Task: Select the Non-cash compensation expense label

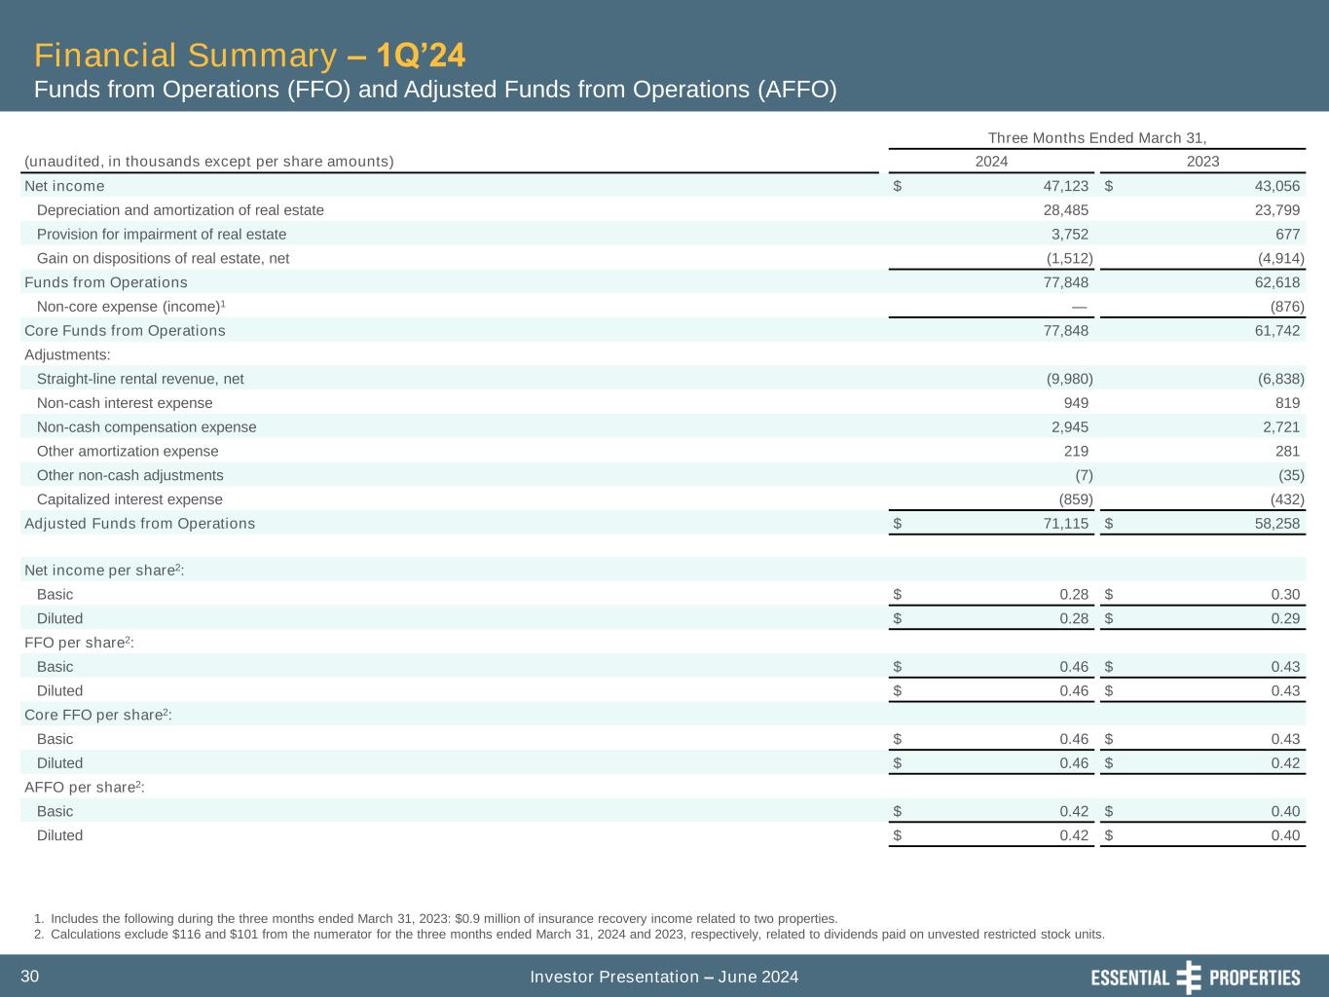Action: [x=146, y=427]
